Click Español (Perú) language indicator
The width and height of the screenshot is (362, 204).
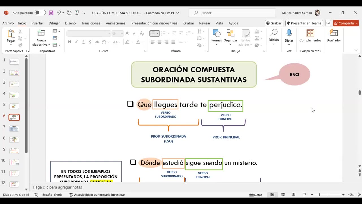(52, 195)
